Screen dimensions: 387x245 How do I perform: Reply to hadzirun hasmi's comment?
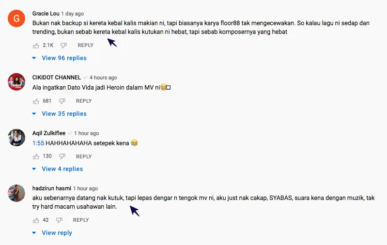point(81,220)
